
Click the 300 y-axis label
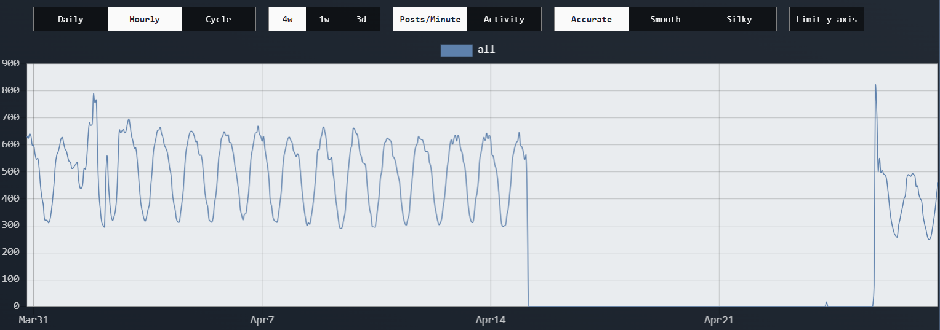(10, 226)
